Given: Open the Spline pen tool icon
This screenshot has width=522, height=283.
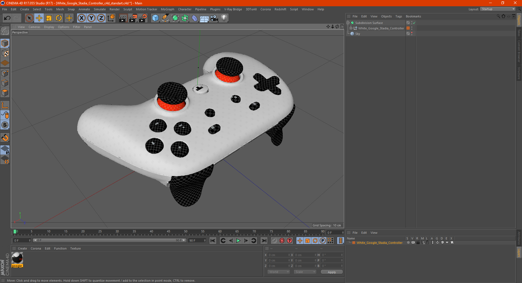Looking at the screenshot, I should 165,18.
